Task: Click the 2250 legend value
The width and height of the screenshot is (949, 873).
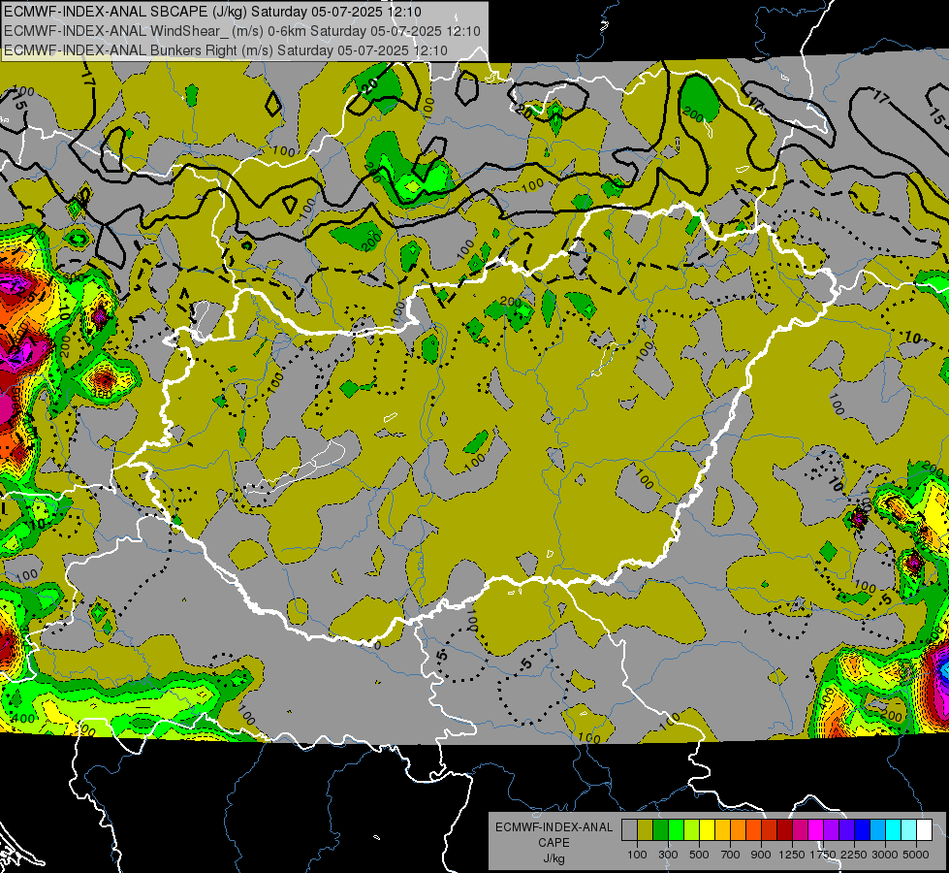Action: point(854,855)
